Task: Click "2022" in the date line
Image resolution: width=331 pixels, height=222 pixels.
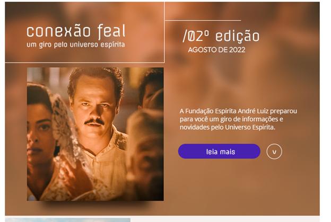Action: pos(237,50)
